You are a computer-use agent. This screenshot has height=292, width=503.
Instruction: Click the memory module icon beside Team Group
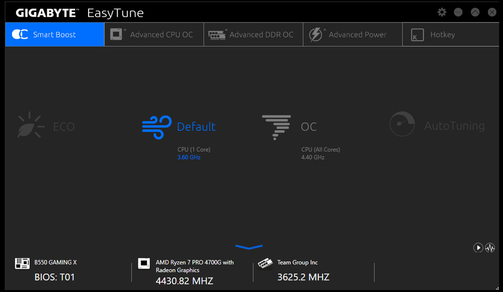pos(265,263)
